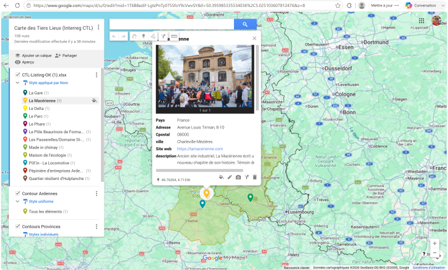The height and width of the screenshot is (270, 448).
Task: Click the style paint bucket in info card
Action: [x=221, y=177]
